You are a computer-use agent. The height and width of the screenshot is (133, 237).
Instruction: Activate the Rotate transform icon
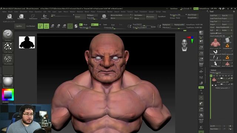point(64,26)
